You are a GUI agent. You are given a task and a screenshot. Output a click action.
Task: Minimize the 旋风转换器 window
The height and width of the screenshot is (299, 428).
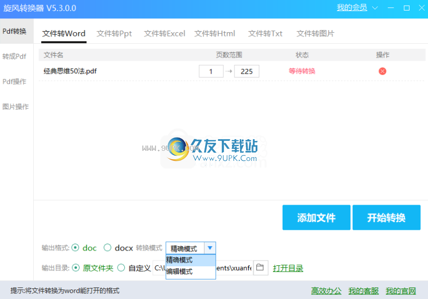391,8
